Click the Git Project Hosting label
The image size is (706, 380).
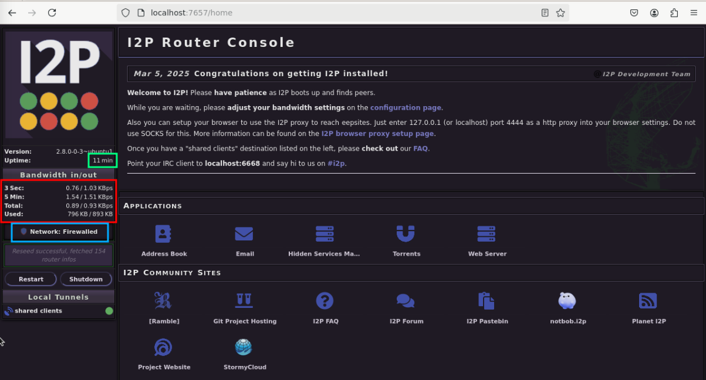(245, 321)
